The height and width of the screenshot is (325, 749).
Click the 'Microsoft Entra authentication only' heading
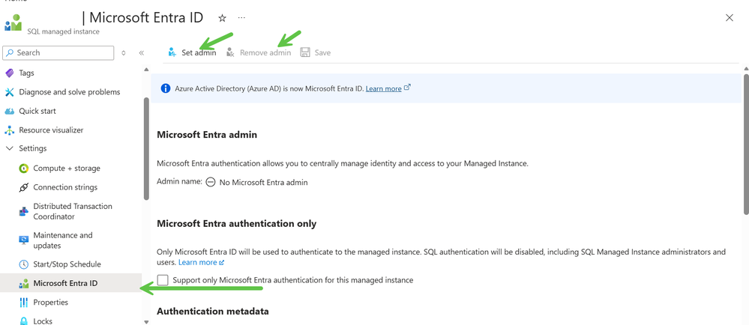[236, 223]
